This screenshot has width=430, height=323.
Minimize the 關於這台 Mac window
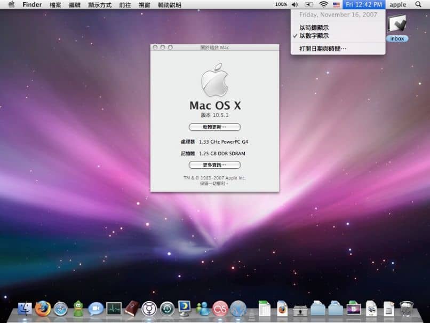pyautogui.click(x=163, y=47)
